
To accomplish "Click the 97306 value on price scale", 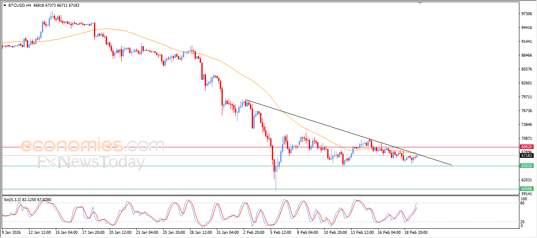I will pyautogui.click(x=526, y=14).
